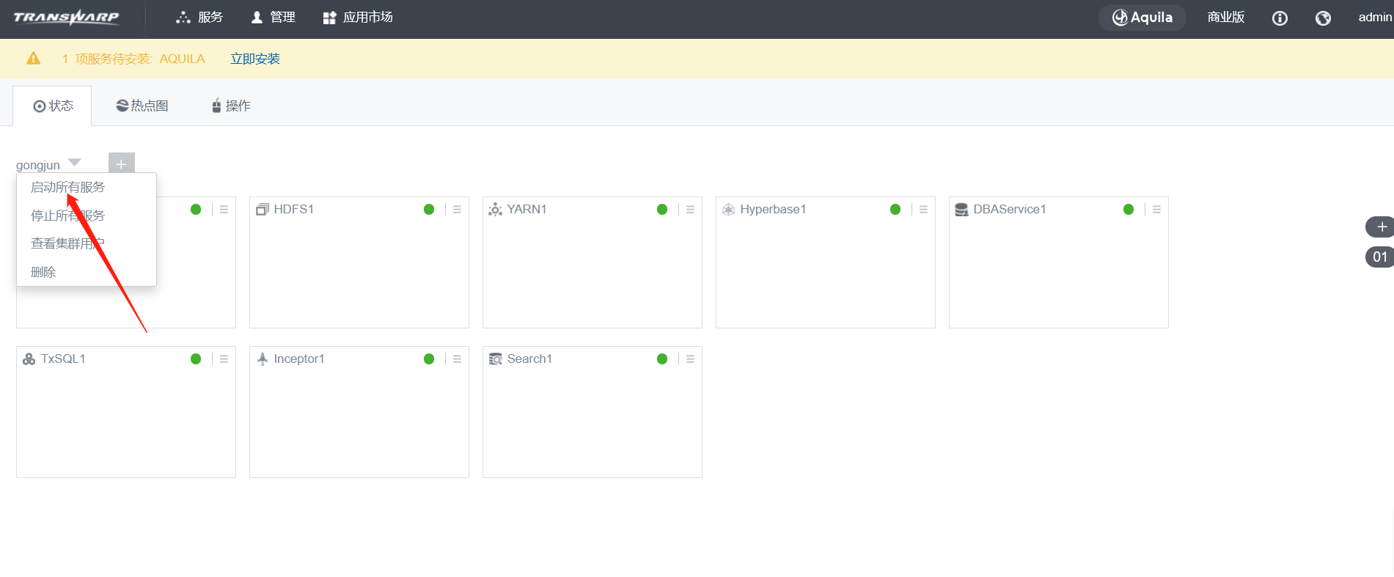1394x577 pixels.
Task: Click the warning triangle alert icon
Action: pyautogui.click(x=34, y=59)
